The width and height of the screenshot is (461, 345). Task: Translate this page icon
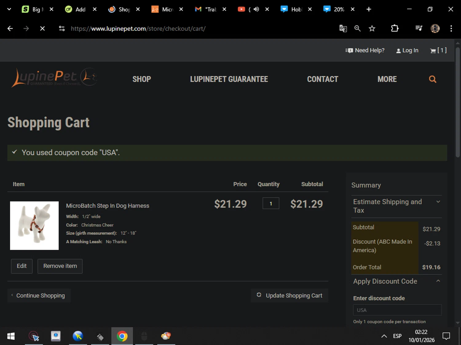point(343,29)
